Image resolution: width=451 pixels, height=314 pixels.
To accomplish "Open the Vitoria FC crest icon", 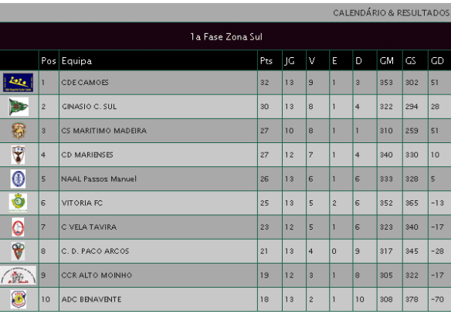I will [18, 203].
